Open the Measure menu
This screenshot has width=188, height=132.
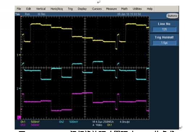[x=111, y=9]
